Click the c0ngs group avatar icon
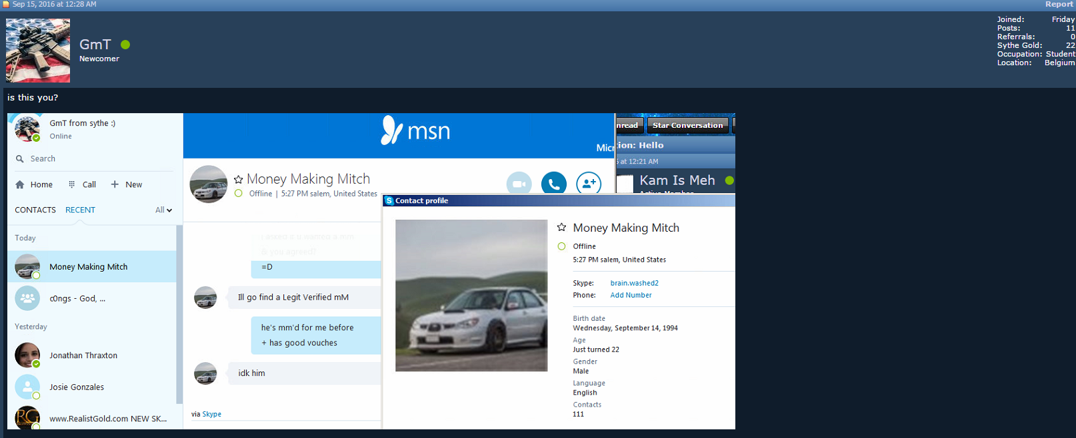Screen dimensions: 1076x438 27,298
